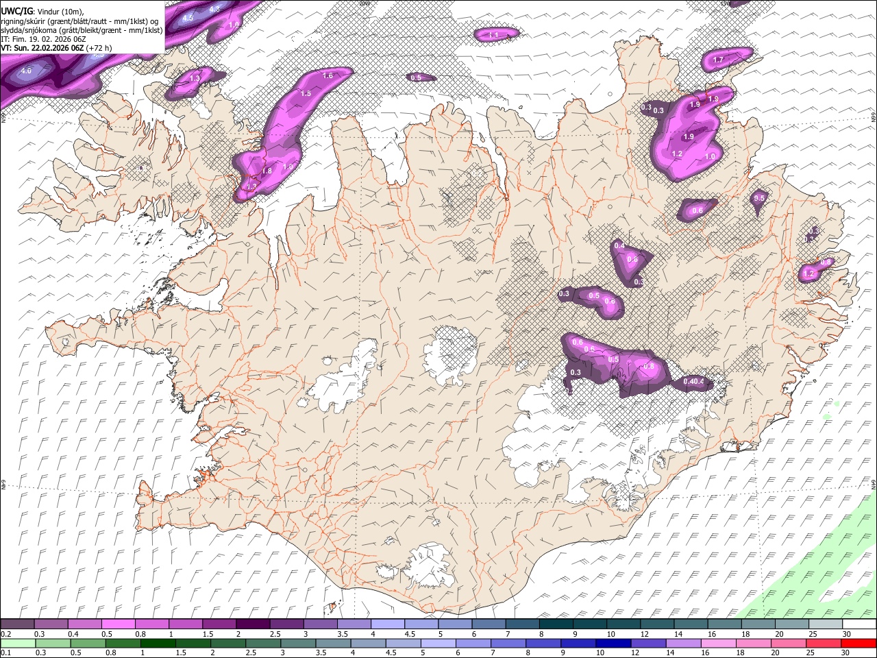The width and height of the screenshot is (877, 658).
Task: Click upper legend swatch between 1 and 1.5
Action: [x=186, y=624]
